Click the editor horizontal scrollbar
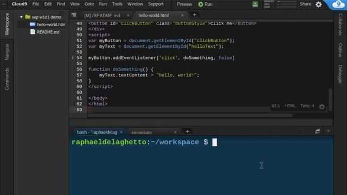This screenshot has width=347, height=195. (190, 115)
